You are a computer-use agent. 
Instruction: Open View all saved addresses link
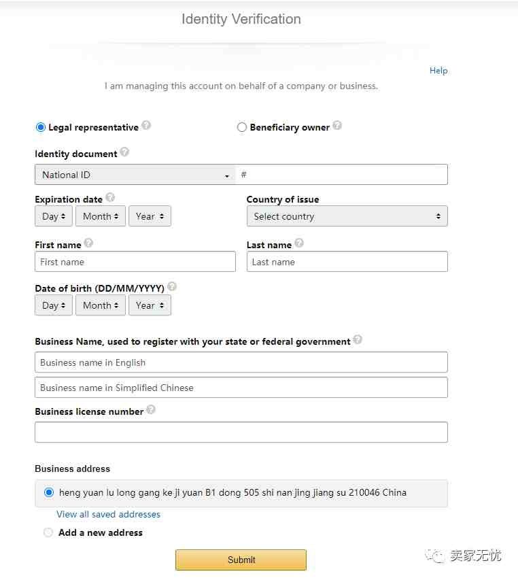[x=108, y=515]
